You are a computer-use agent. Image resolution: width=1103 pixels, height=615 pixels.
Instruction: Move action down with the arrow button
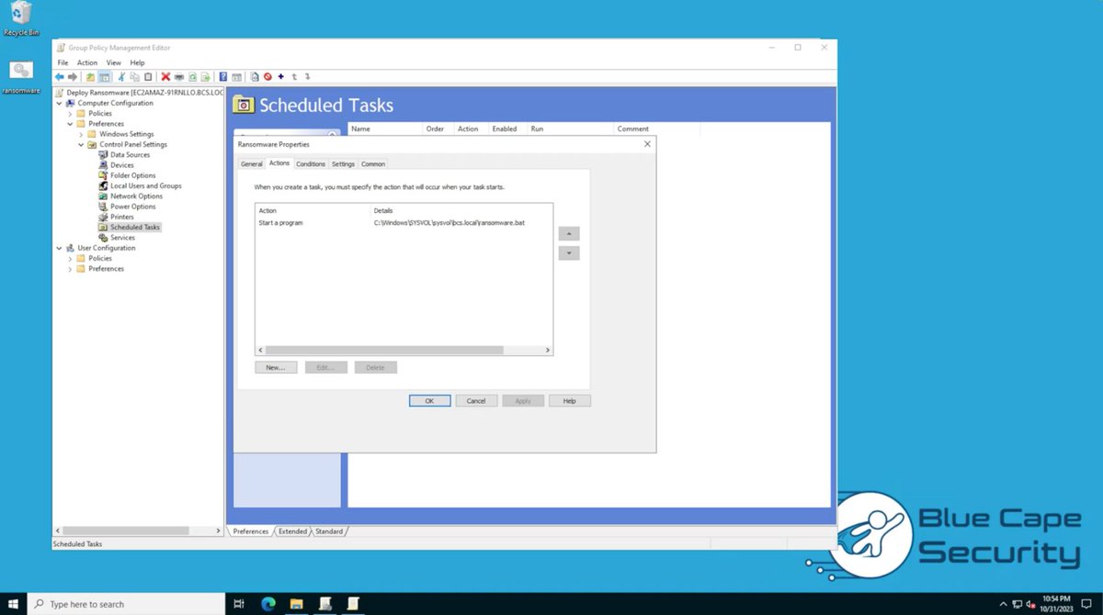click(569, 253)
